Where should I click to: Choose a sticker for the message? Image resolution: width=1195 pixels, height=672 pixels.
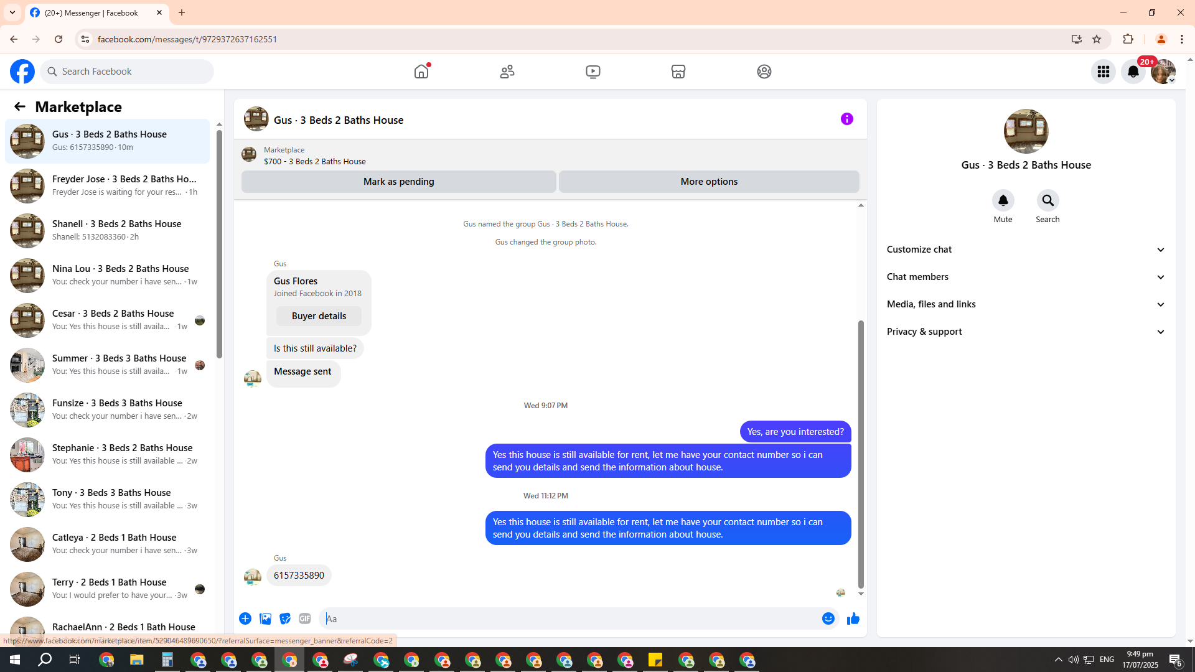click(x=285, y=618)
